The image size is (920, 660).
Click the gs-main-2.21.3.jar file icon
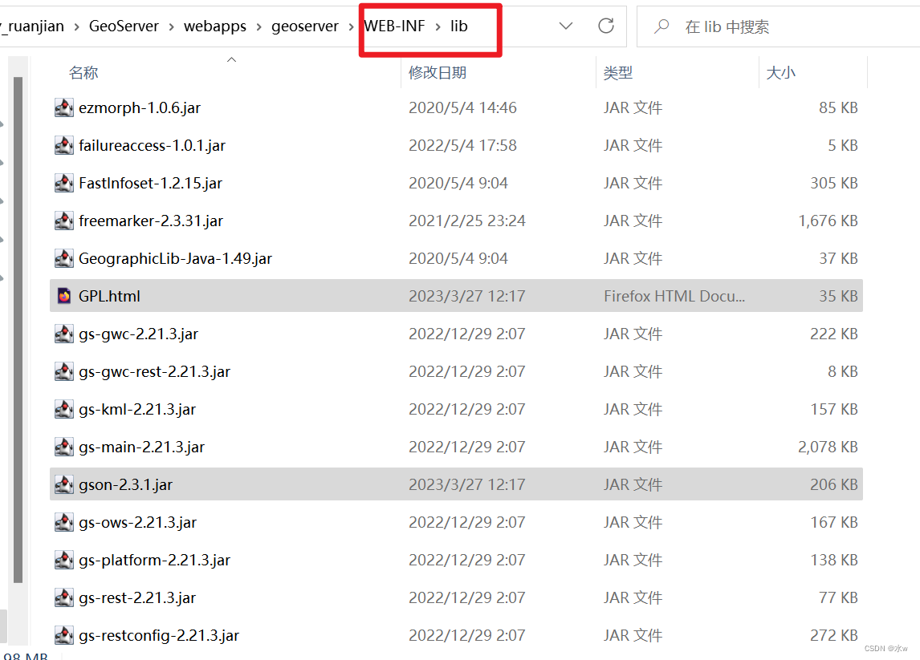point(64,447)
